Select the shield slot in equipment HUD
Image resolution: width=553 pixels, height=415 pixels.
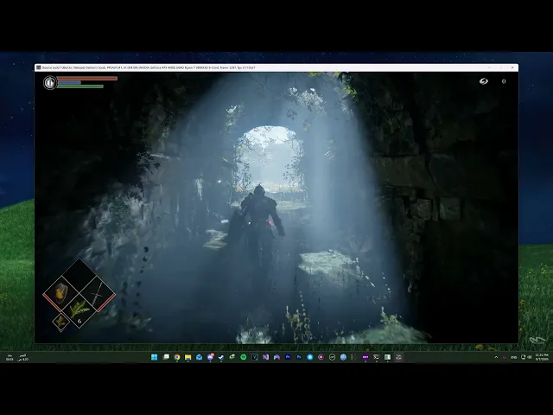point(61,294)
